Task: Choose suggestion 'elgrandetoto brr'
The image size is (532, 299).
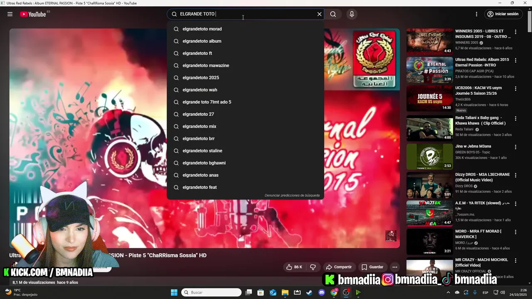Action: coord(245,139)
